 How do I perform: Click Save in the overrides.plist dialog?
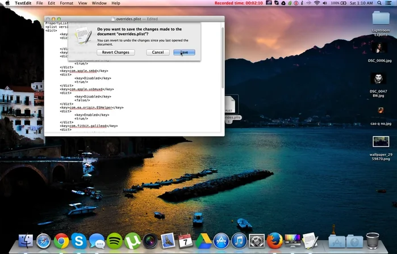click(x=184, y=52)
